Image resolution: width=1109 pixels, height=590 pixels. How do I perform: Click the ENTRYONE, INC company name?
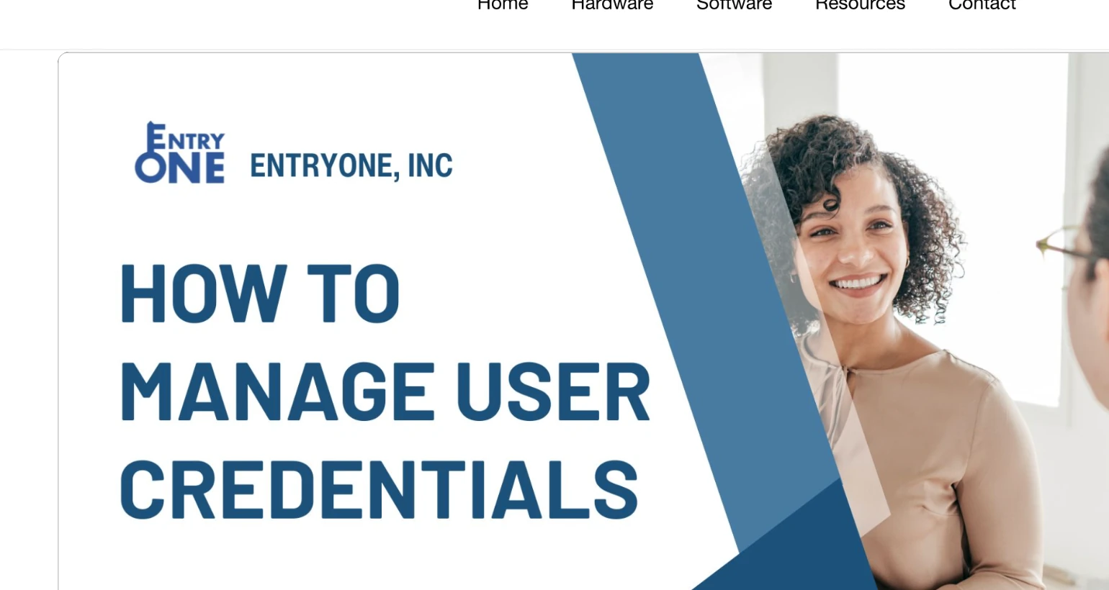click(351, 166)
